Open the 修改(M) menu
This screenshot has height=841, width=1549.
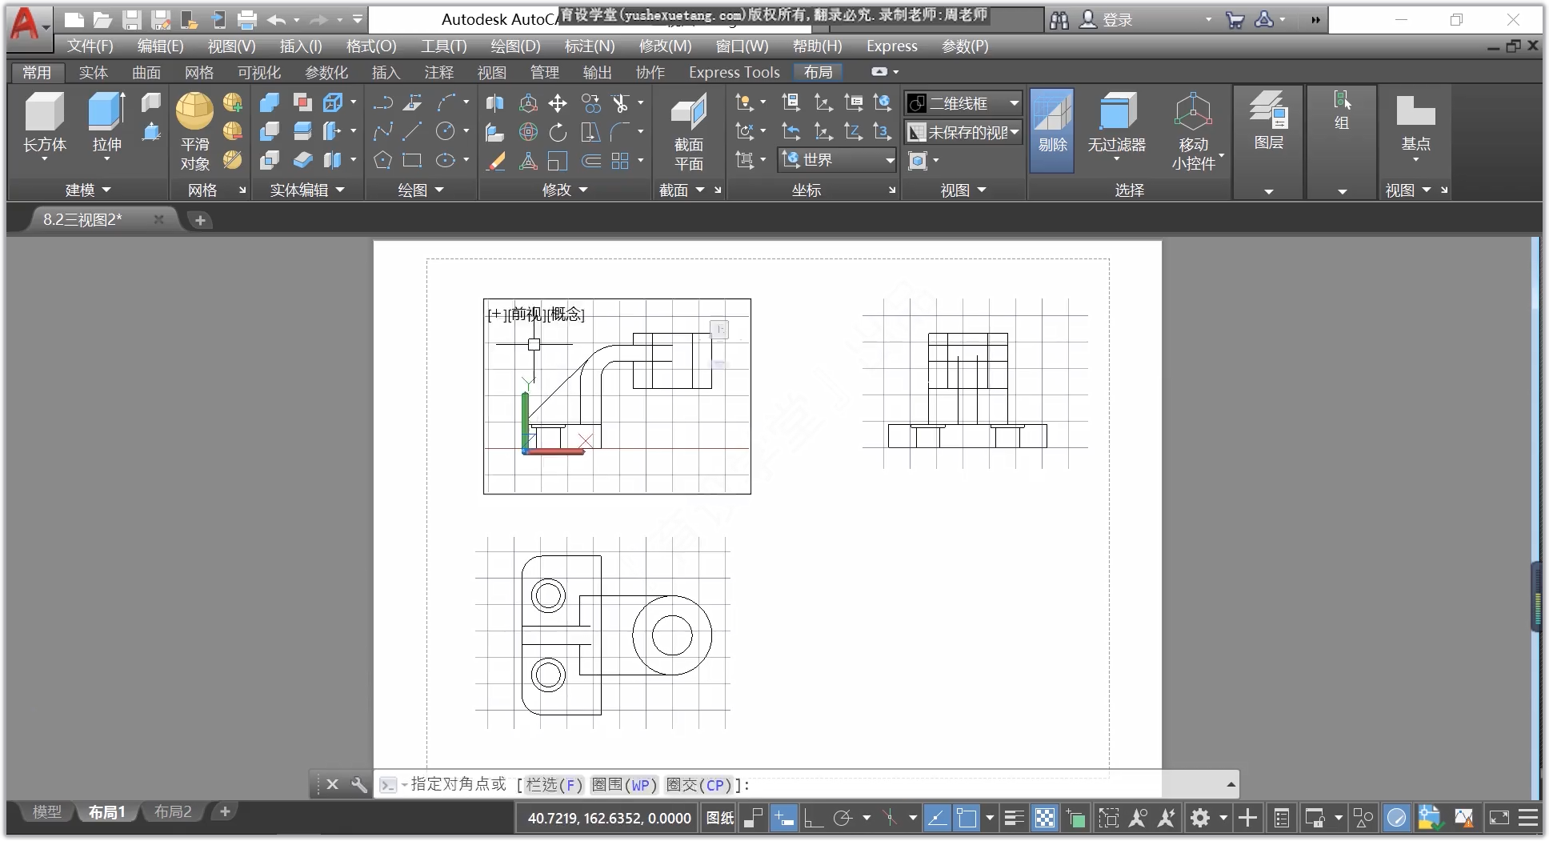[x=665, y=46]
